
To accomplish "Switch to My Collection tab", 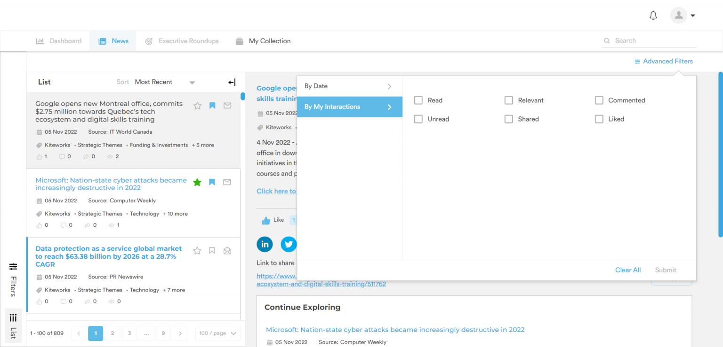I will 263,41.
